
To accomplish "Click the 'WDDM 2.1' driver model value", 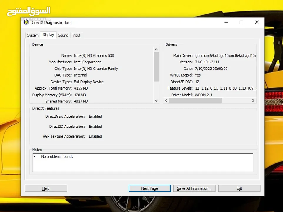I will click(x=203, y=95).
